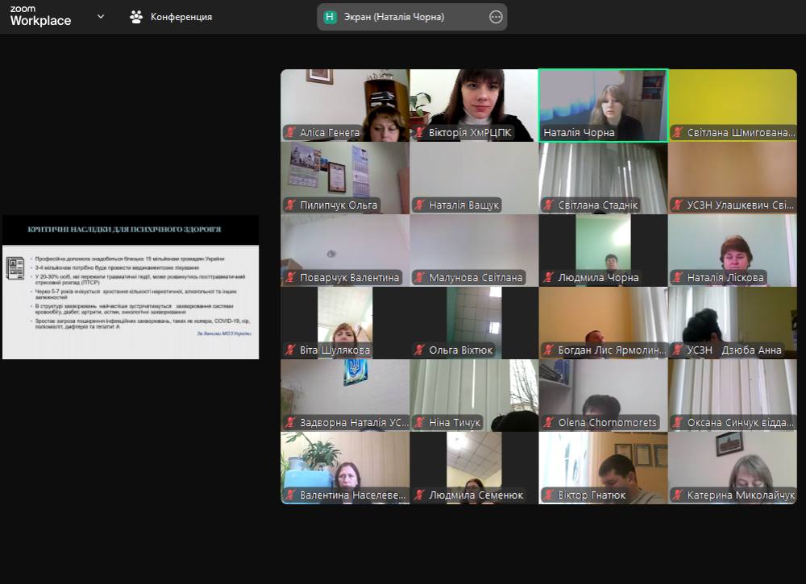Image resolution: width=806 pixels, height=584 pixels.
Task: Click the shared presentation slide thumbnail
Action: coord(131,287)
